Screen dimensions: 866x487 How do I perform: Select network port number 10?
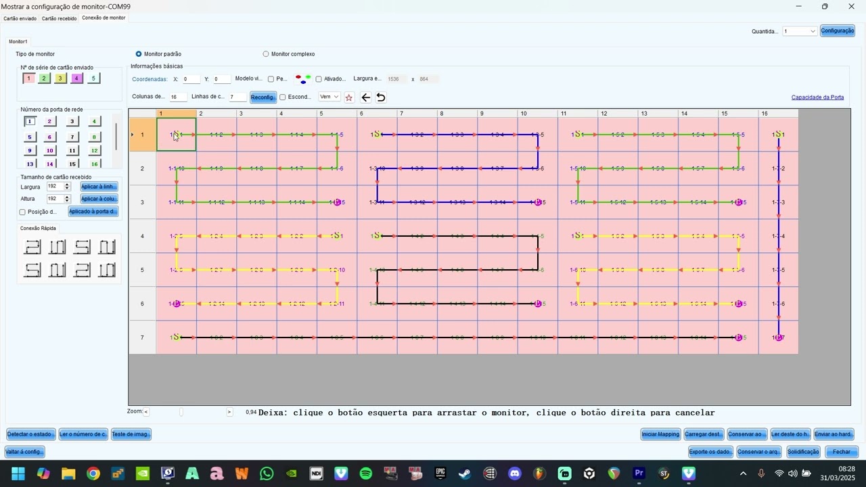[x=49, y=151]
